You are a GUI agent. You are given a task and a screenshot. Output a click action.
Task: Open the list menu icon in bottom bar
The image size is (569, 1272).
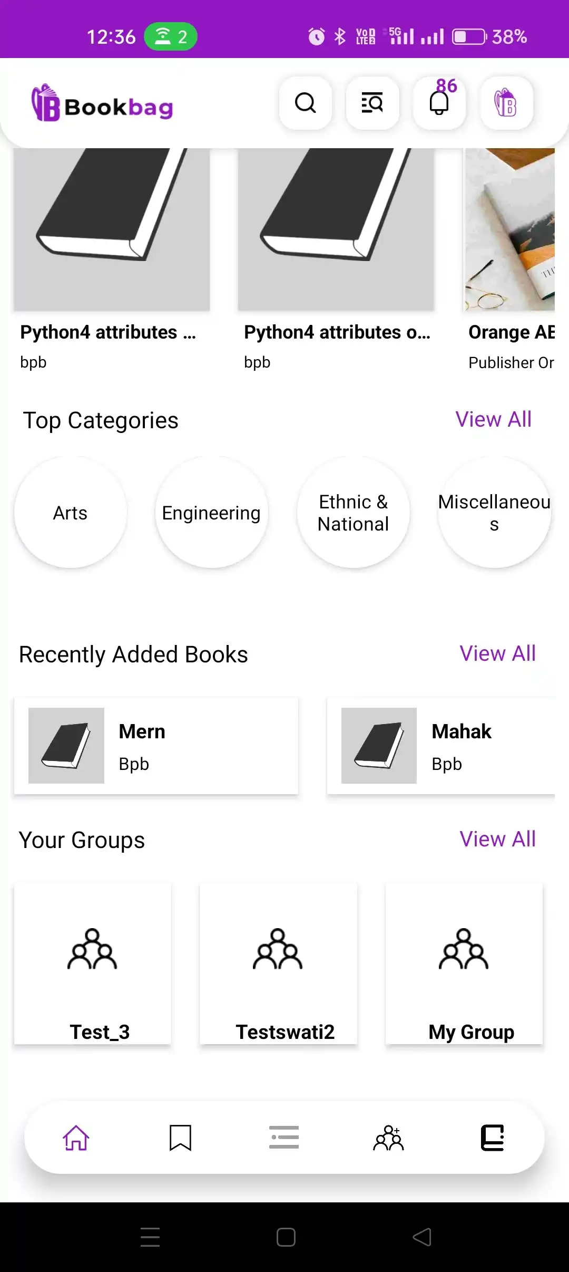coord(284,1138)
